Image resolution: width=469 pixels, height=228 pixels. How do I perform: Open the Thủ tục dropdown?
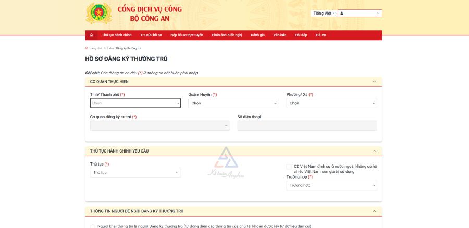135,172
